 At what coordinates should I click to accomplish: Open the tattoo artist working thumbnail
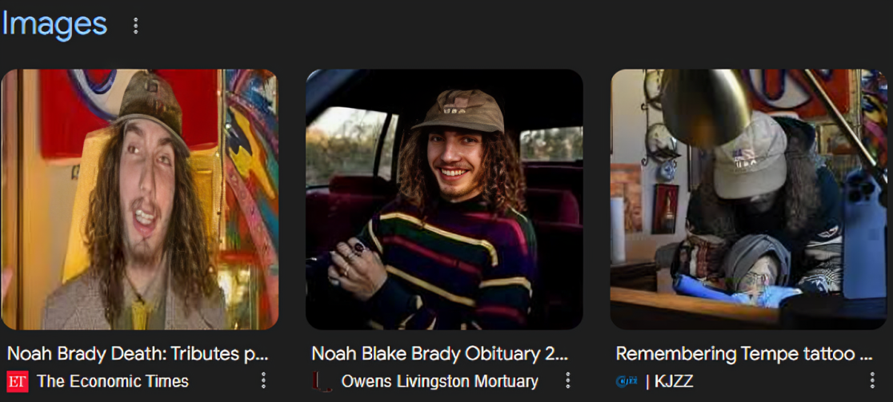[749, 200]
